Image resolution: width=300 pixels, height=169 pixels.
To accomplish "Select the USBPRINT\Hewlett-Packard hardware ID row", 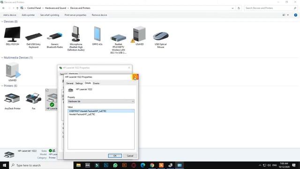I will click(x=101, y=111).
